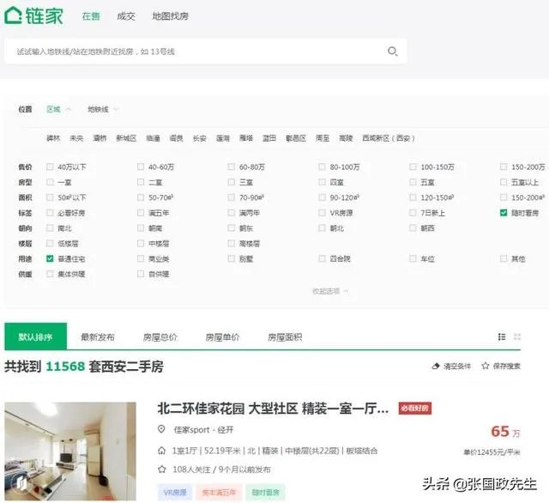Check the 40万以下 price checkbox
549x503 pixels.
50,167
